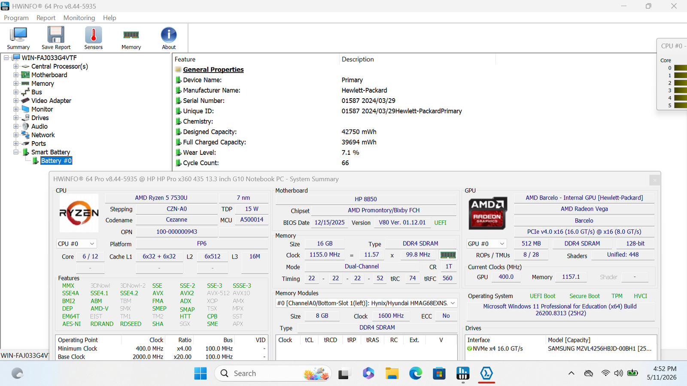This screenshot has height=386, width=687.
Task: Click the blue hexagon app in the taskbar
Action: click(486, 374)
